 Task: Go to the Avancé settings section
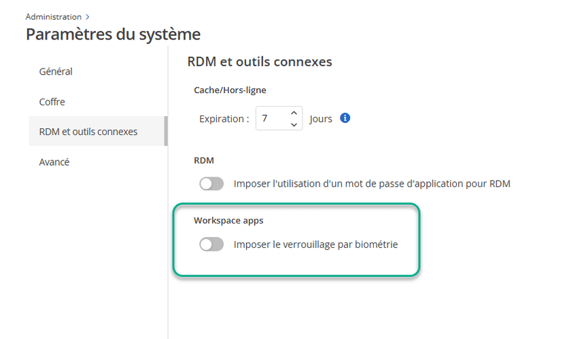[54, 162]
